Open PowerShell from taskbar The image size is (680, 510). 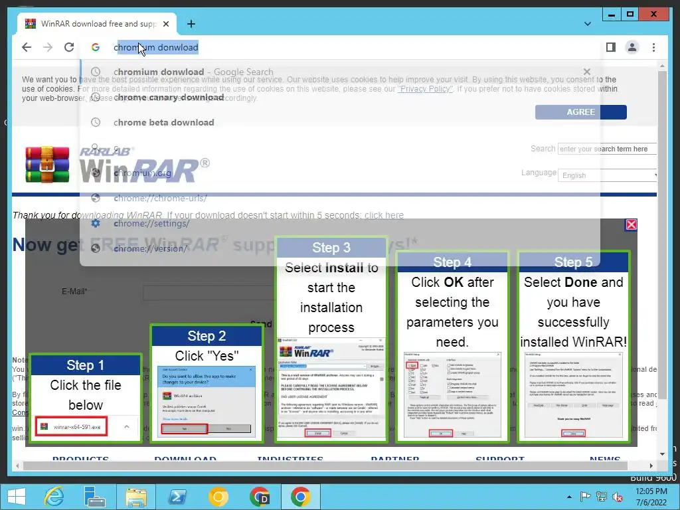point(177,497)
